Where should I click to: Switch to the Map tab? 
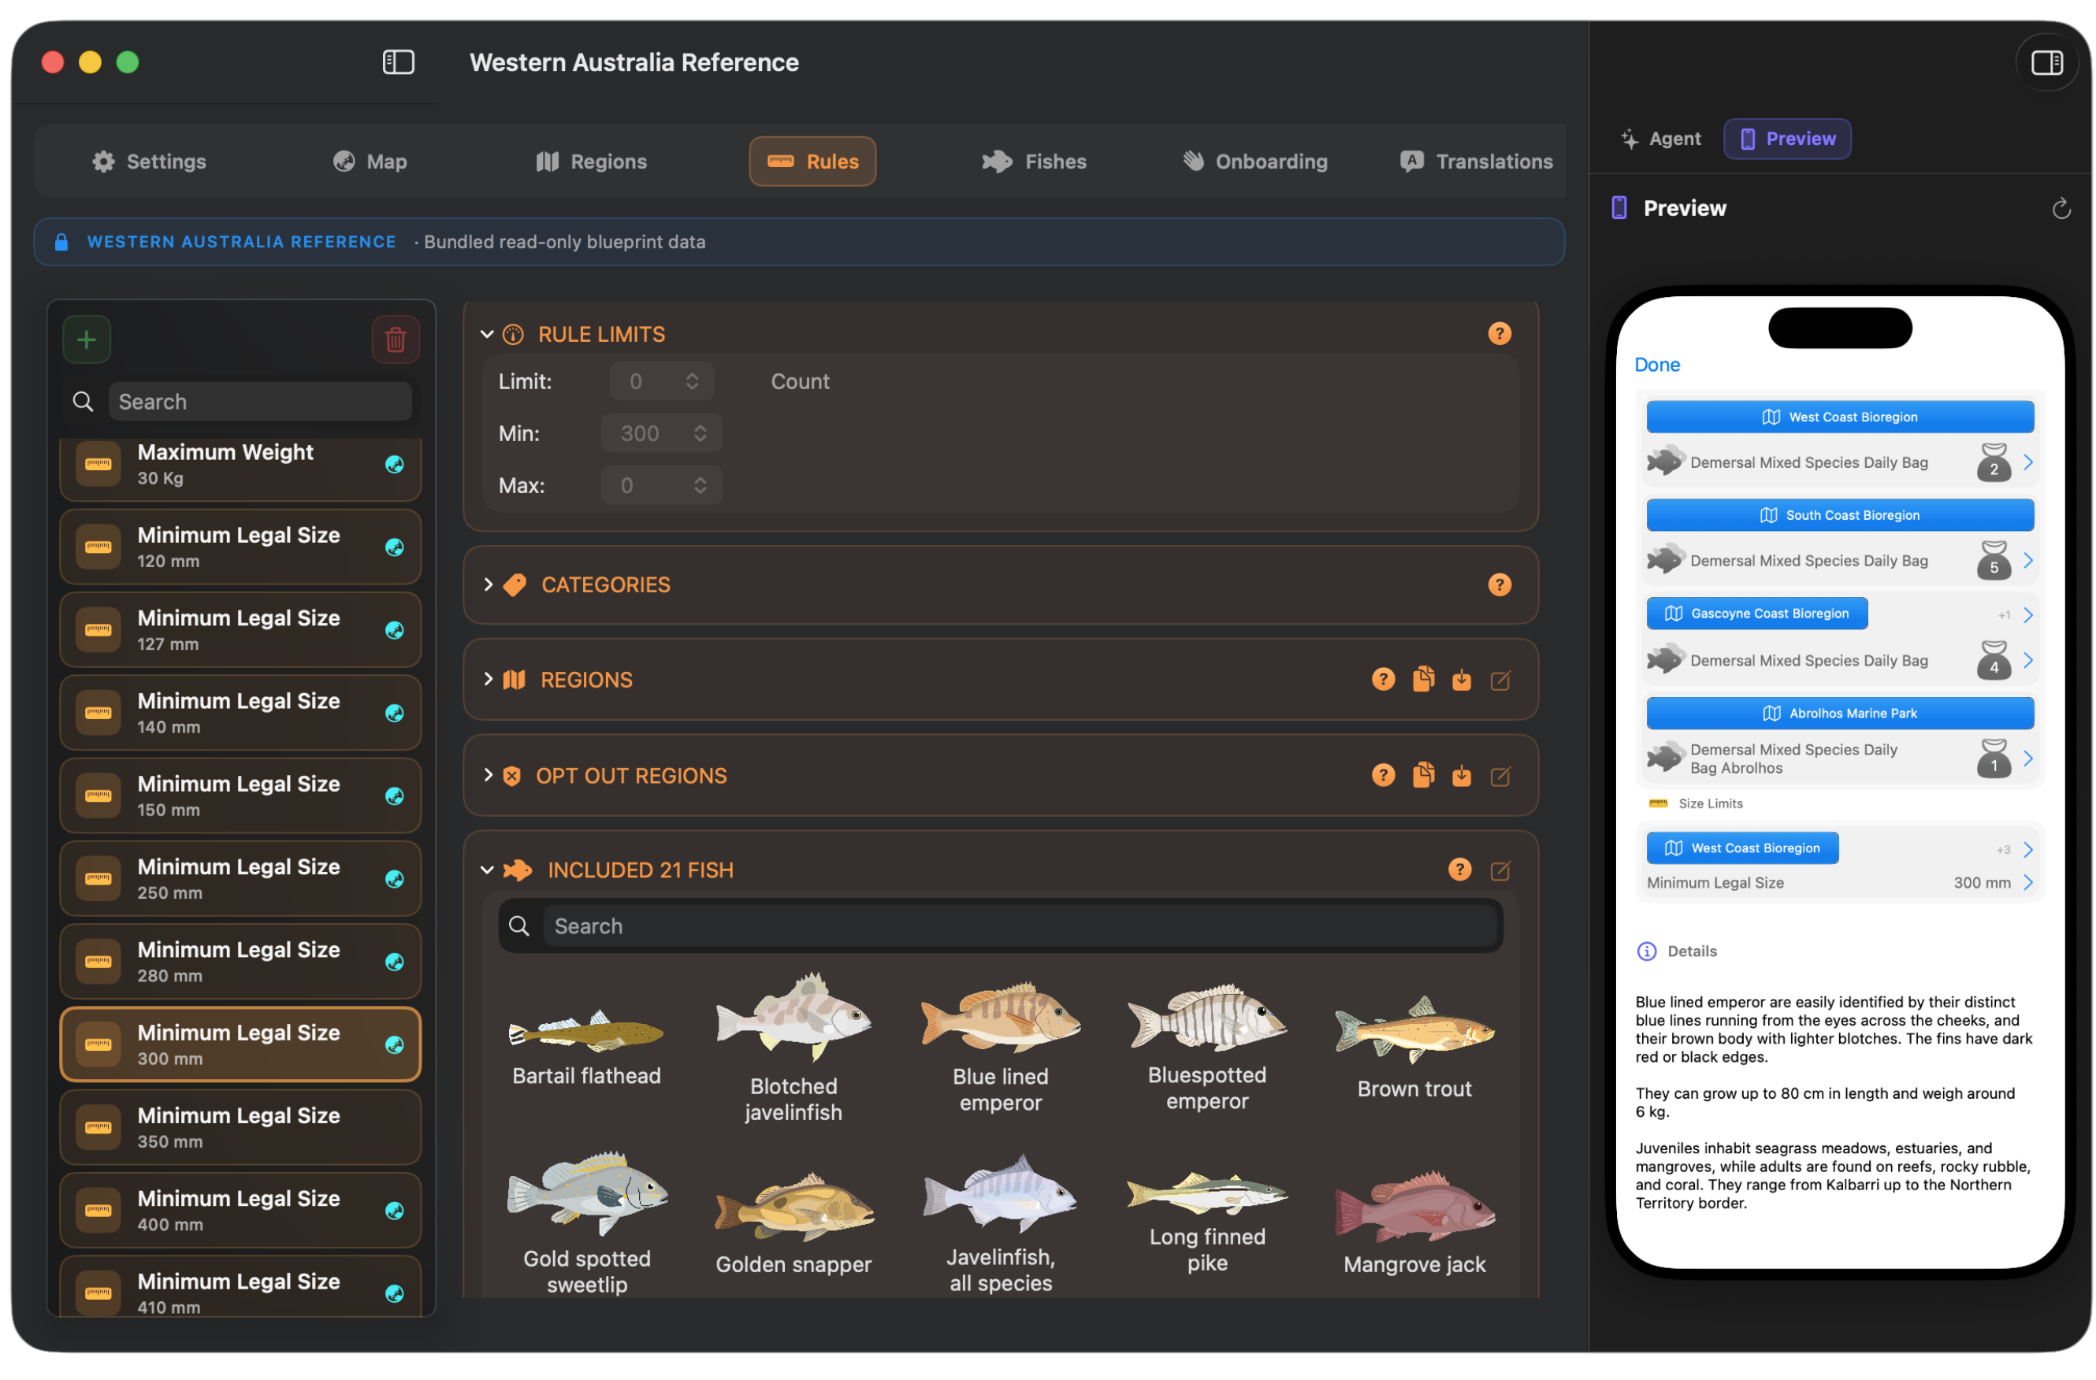pyautogui.click(x=370, y=161)
